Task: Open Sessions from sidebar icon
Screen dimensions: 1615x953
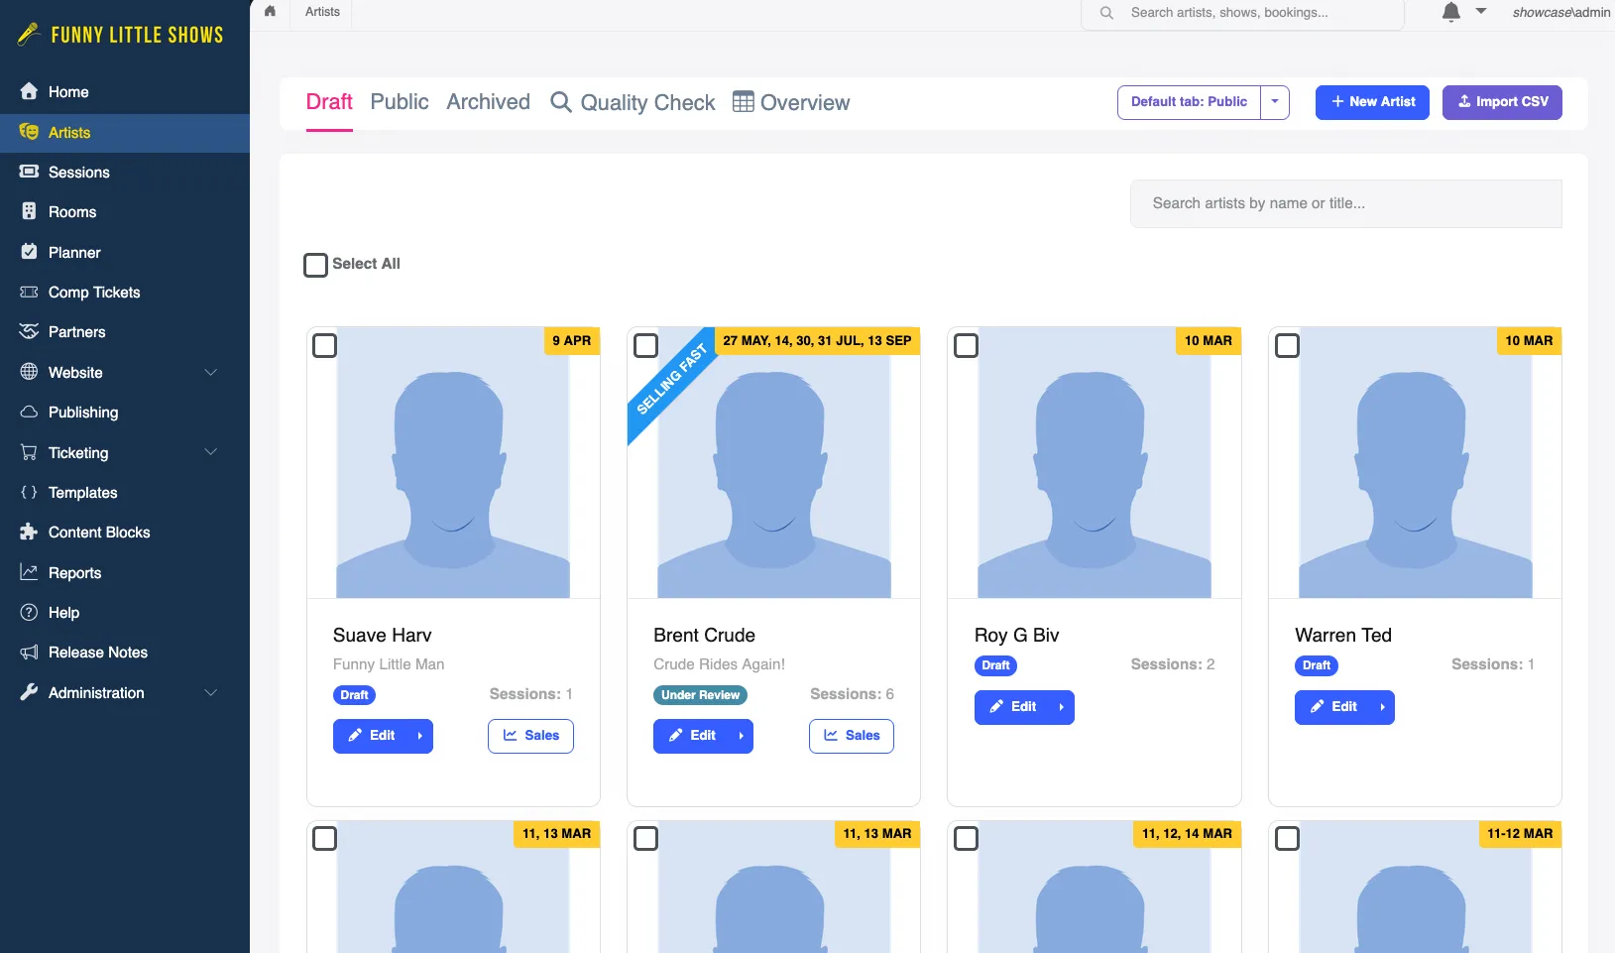Action: (29, 172)
